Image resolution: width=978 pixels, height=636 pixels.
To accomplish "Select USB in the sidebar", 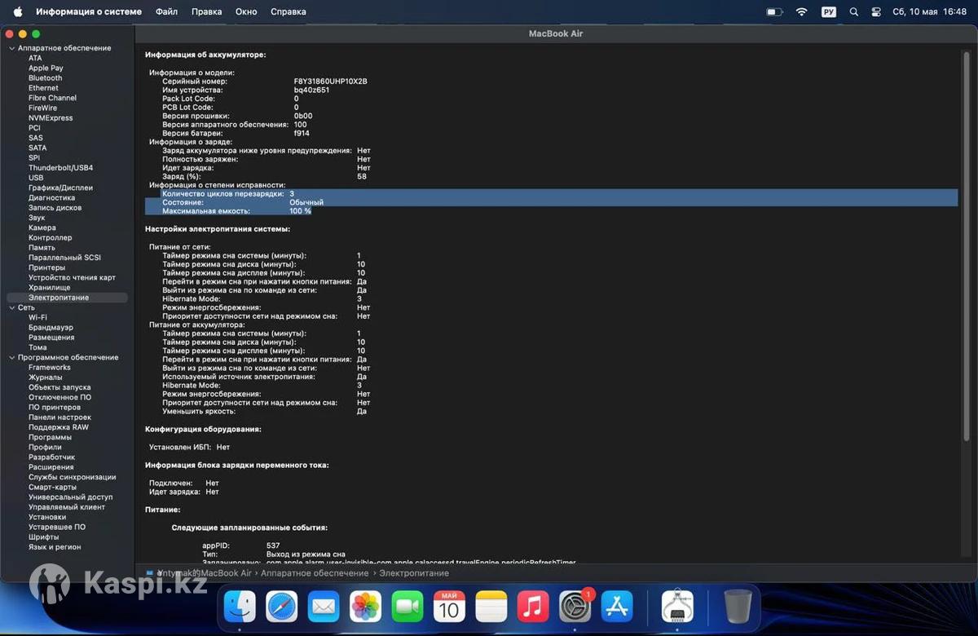I will 36,178.
